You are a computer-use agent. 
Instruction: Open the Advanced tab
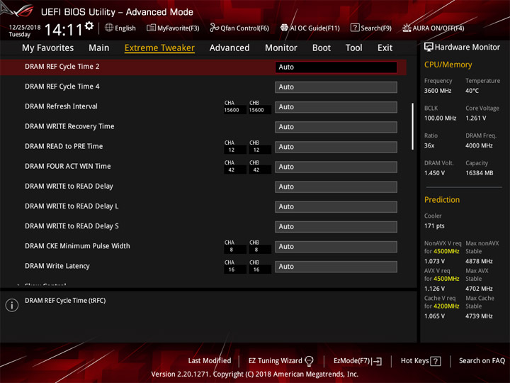coord(229,48)
